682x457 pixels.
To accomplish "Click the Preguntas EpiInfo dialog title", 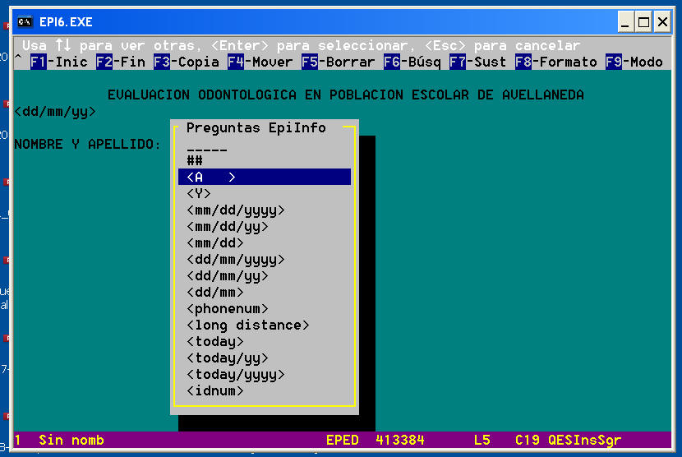I will click(x=256, y=128).
